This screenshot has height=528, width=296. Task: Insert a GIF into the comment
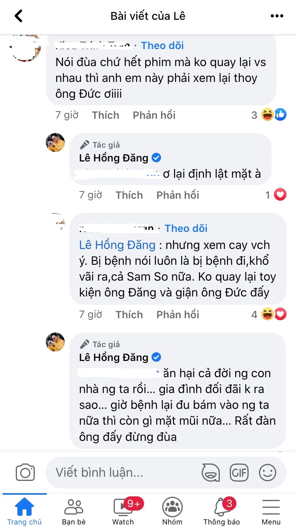click(x=239, y=472)
